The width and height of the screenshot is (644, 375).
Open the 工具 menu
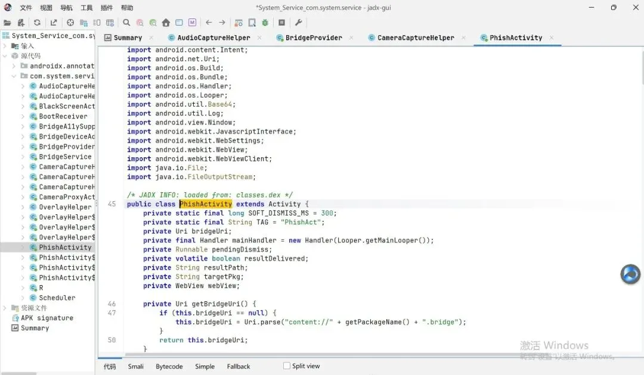(86, 7)
